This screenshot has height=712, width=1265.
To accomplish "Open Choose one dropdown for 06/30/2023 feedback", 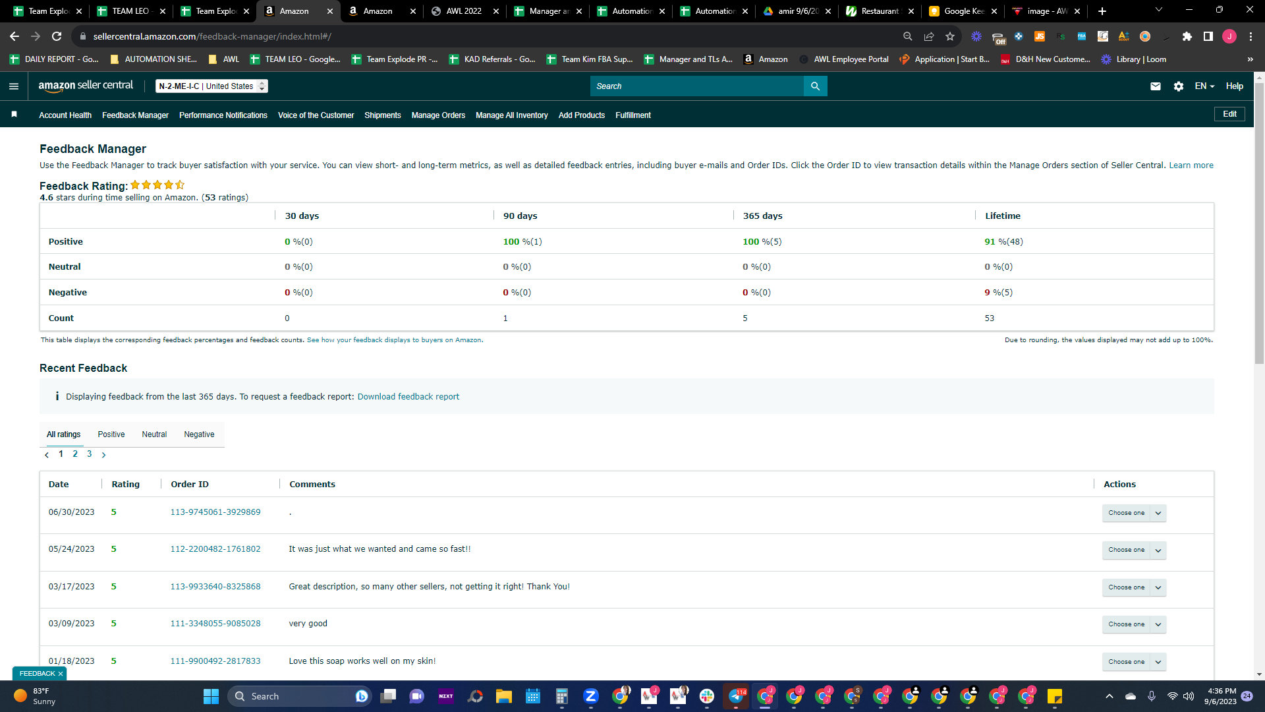I will click(x=1134, y=513).
